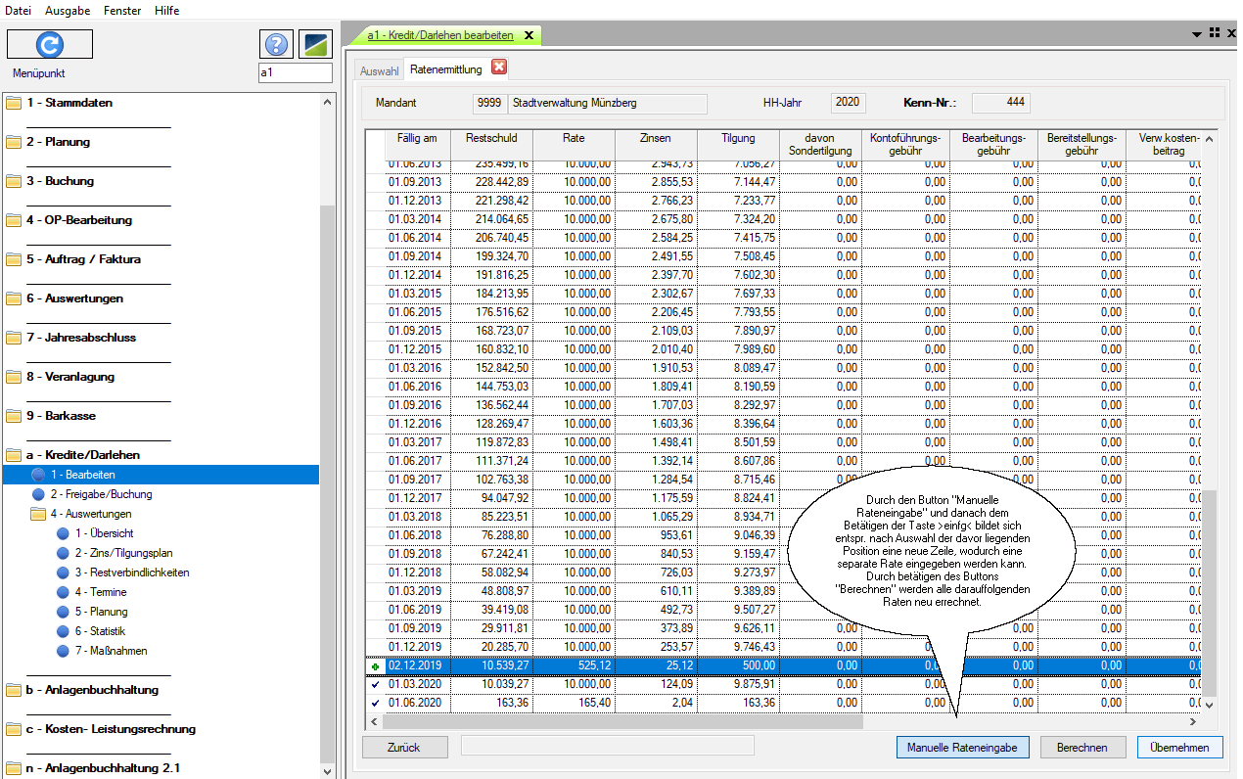Close Ratenermittlung tab with red X
The image size is (1243, 779).
[x=499, y=68]
